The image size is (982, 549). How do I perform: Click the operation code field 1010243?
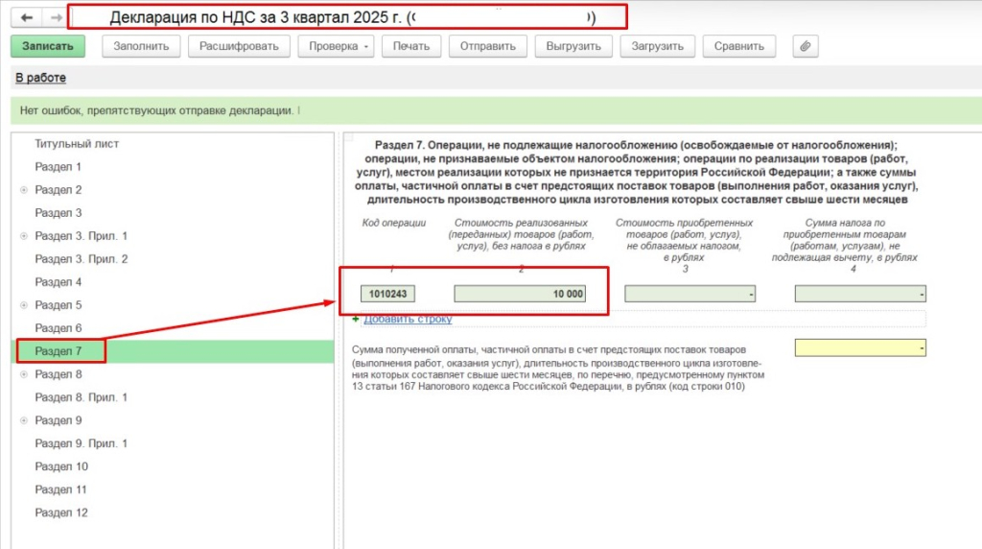(x=387, y=294)
